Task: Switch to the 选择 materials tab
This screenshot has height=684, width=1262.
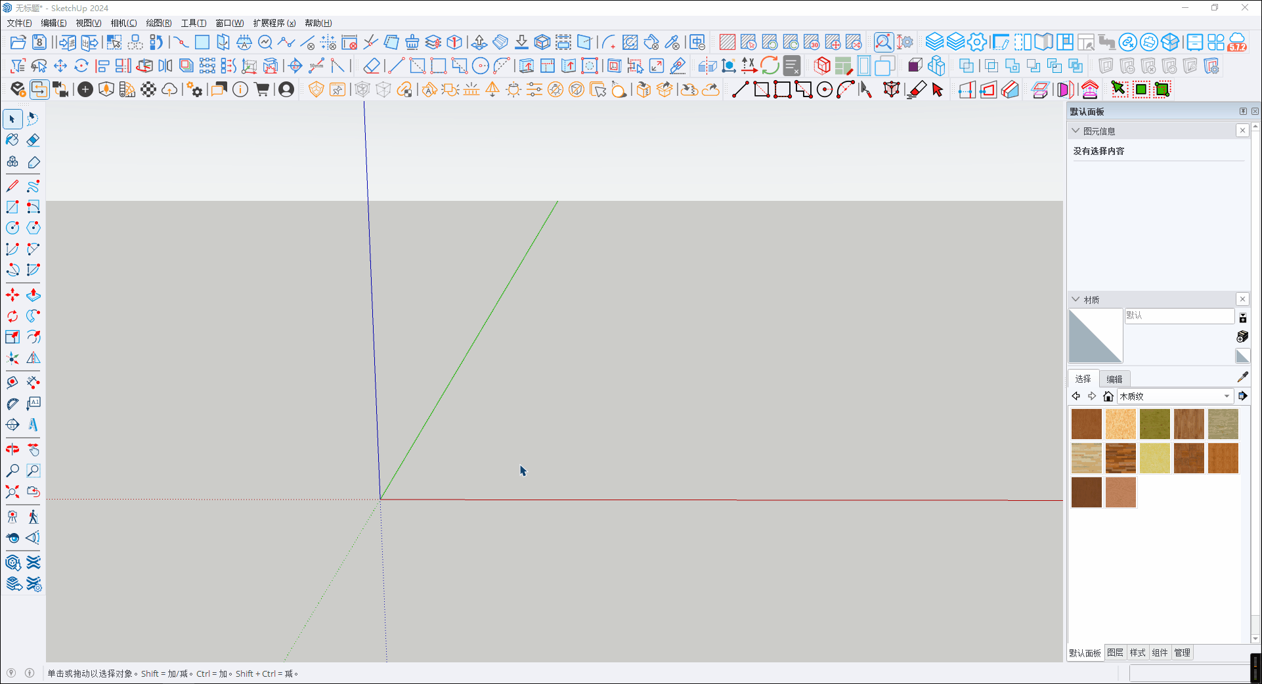Action: click(x=1083, y=379)
